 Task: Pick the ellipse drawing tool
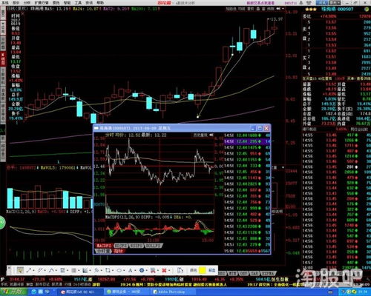click(119, 270)
